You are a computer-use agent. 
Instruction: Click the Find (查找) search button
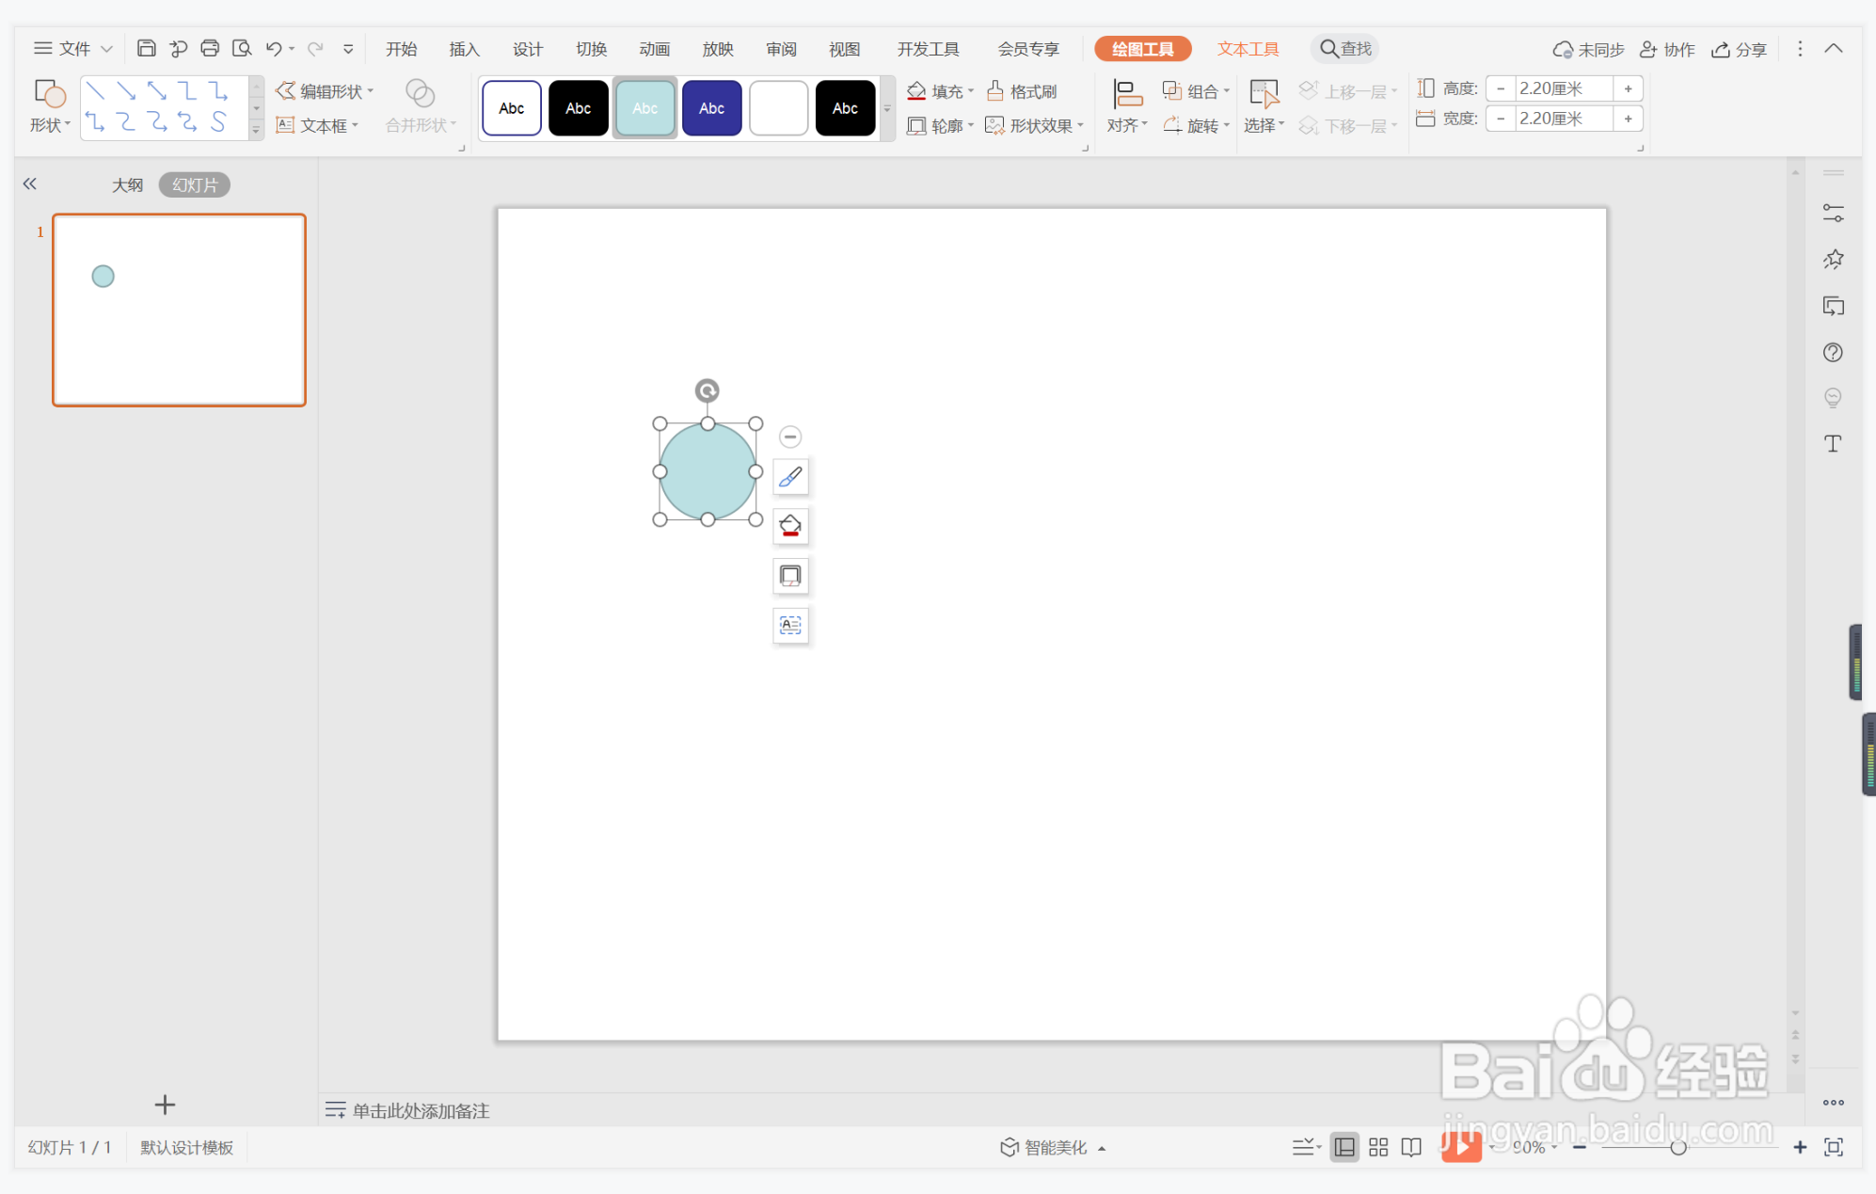pyautogui.click(x=1345, y=48)
